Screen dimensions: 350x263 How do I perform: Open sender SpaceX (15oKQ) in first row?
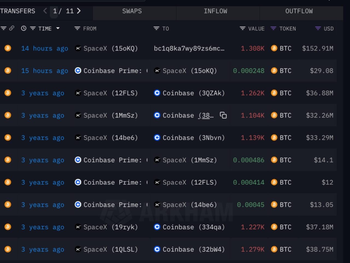click(x=110, y=48)
